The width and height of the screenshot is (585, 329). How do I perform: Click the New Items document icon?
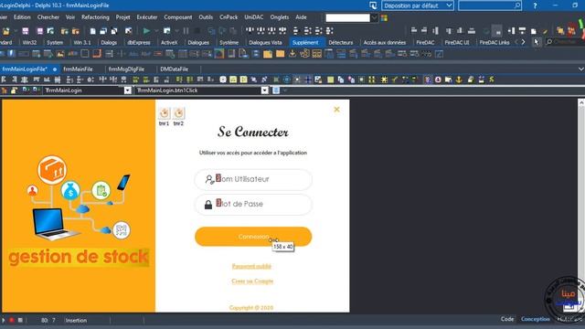(x=92, y=31)
